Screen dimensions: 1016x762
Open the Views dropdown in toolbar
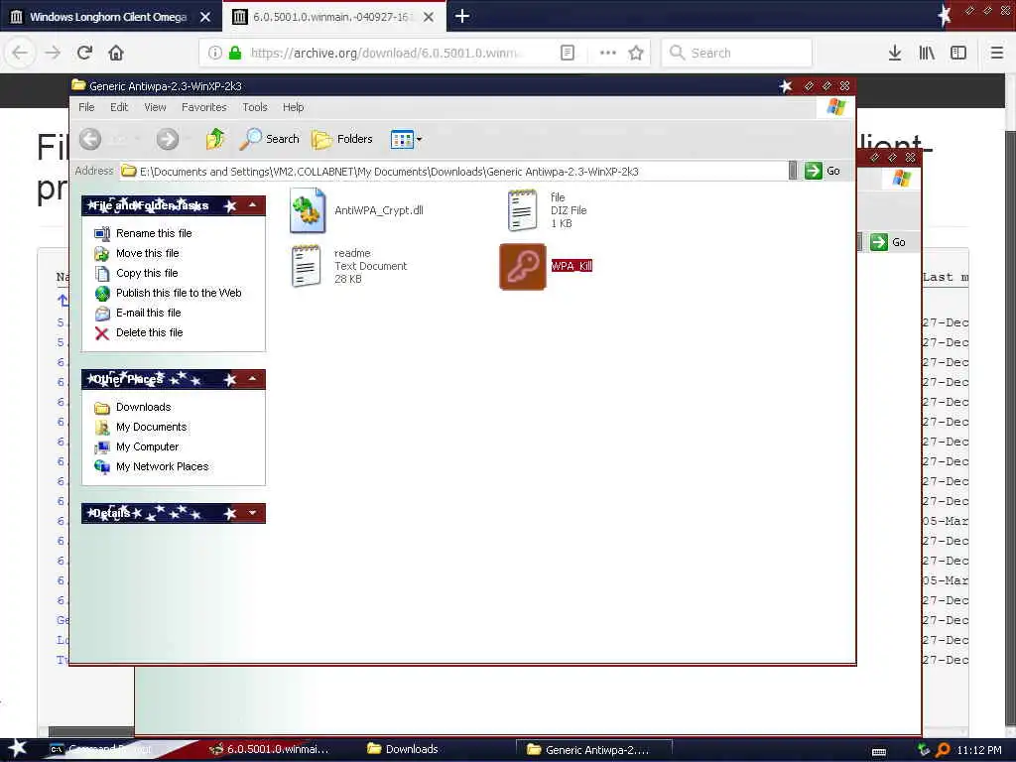pyautogui.click(x=406, y=139)
